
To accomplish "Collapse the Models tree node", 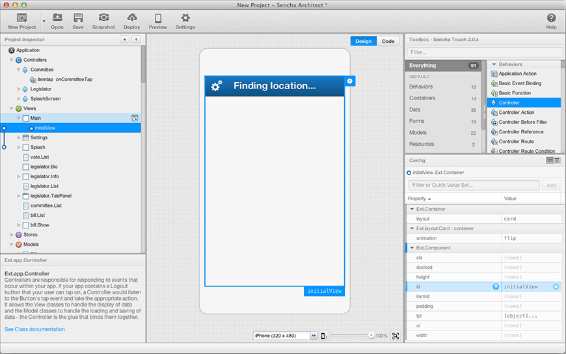I will click(x=11, y=245).
